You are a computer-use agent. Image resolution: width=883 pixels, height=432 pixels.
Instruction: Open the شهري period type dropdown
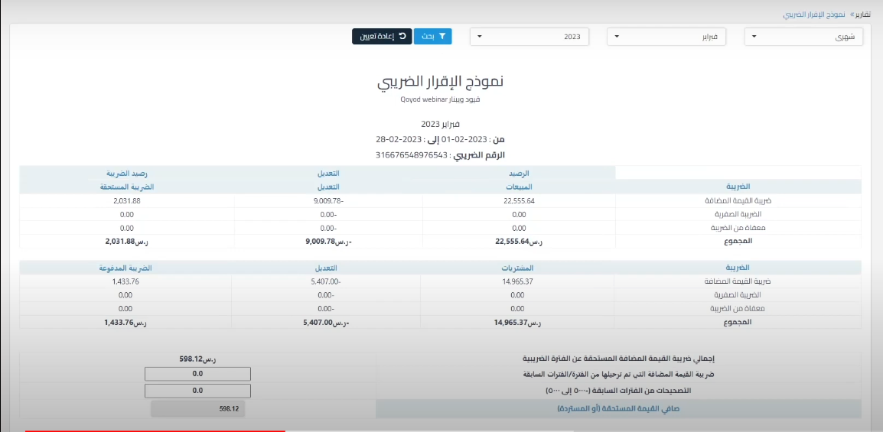(803, 37)
